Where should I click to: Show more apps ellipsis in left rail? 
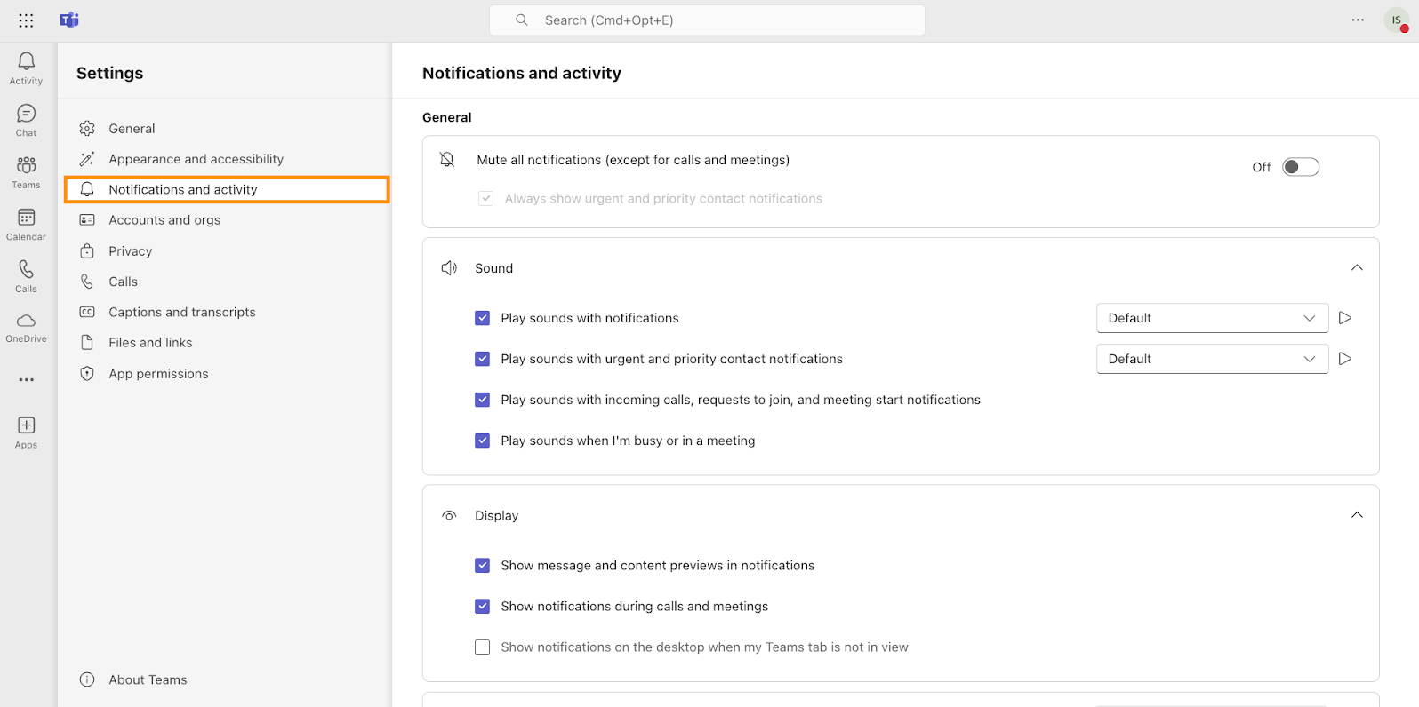27,380
